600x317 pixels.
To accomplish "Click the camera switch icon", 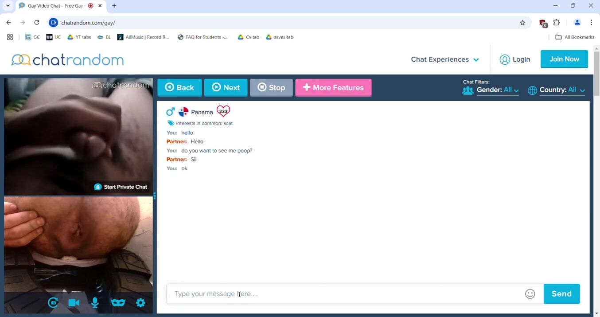I will pos(53,303).
